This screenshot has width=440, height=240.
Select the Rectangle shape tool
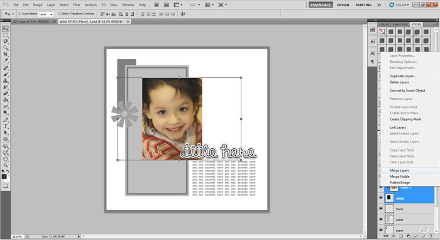[x=5, y=139]
